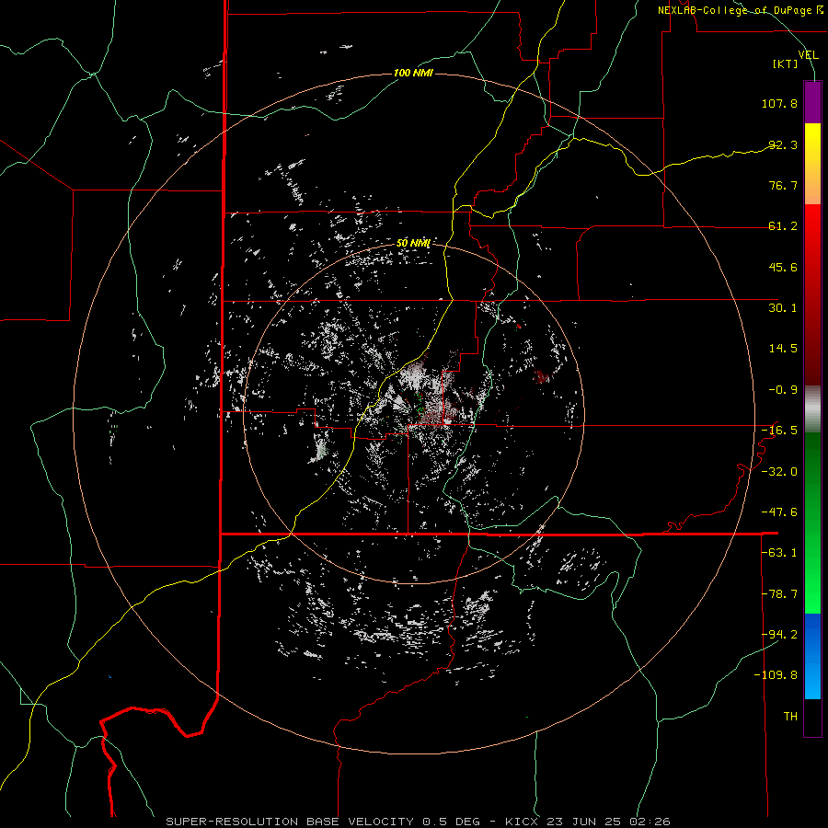The image size is (828, 828).
Task: Click the 61.2 legend value
Action: tap(783, 226)
